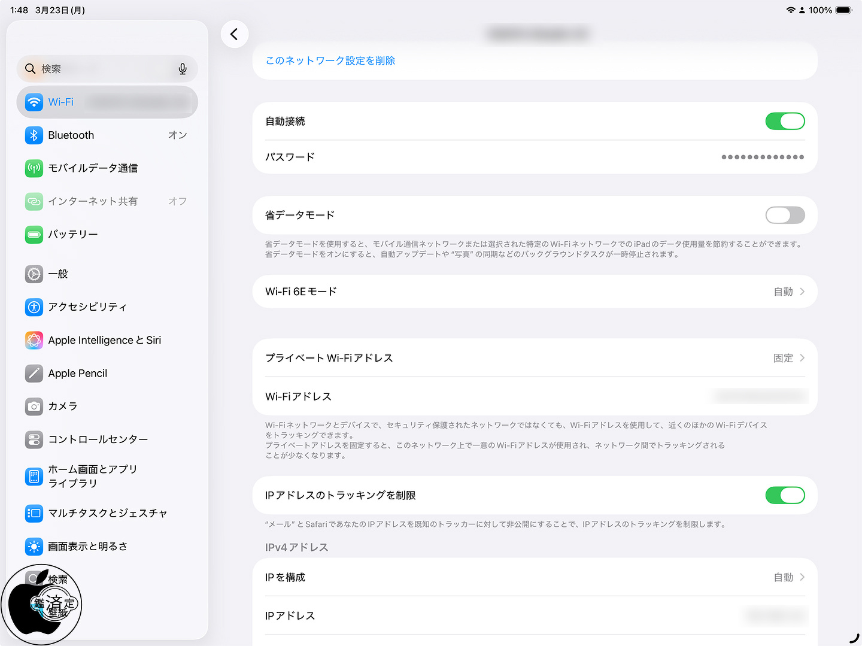Open Control Center (コントロールセンター) icon

point(34,439)
